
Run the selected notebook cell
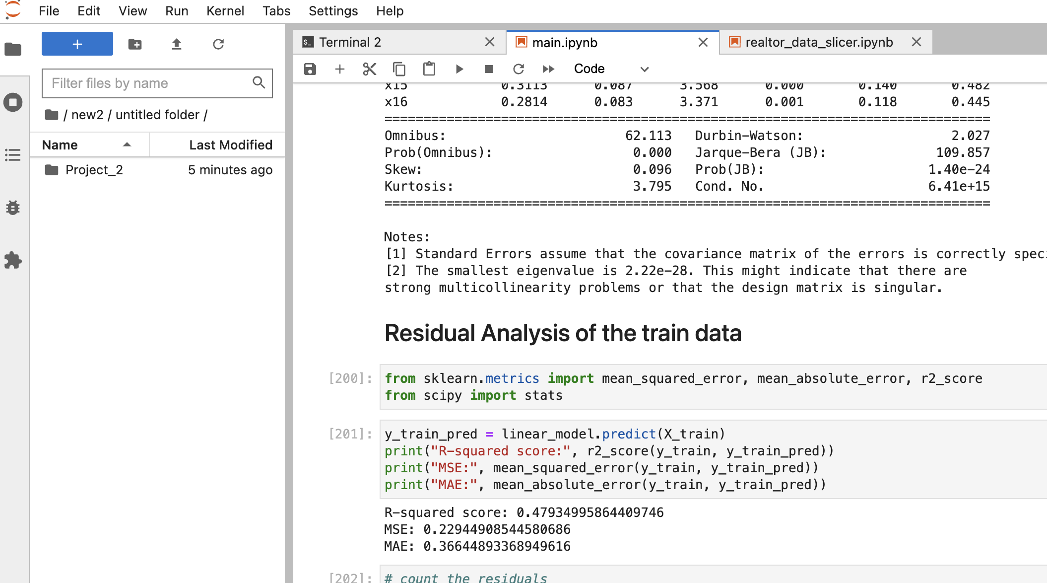click(459, 69)
